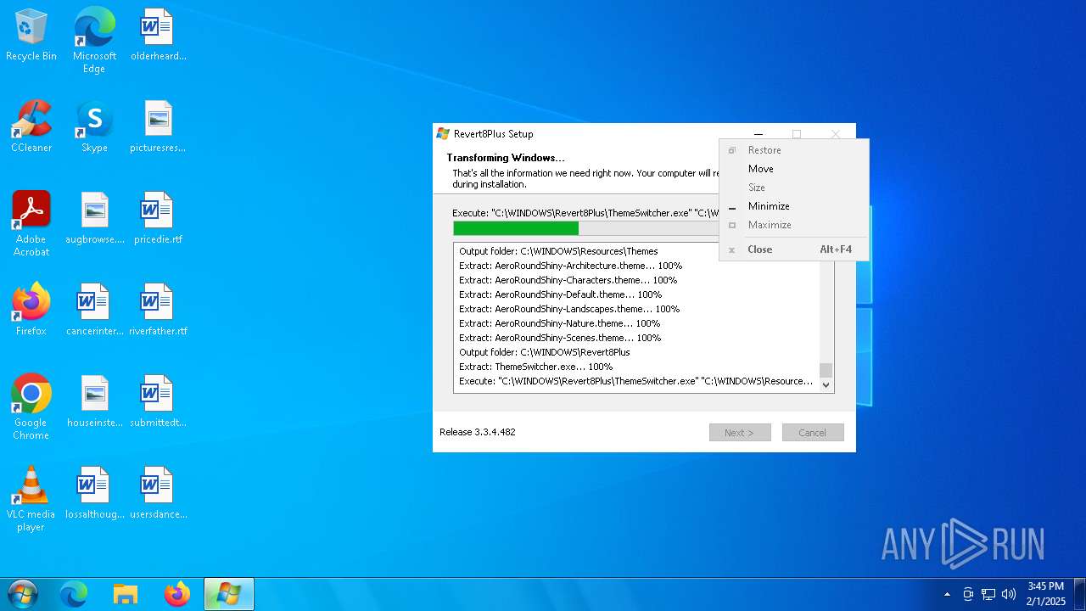
Task: Select the AeroRoundShiny-Scenes.theme log line
Action: coord(560,338)
